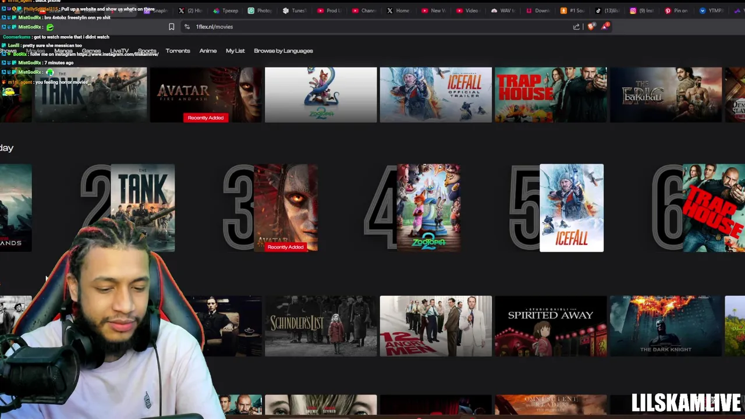Open the New V YouTube browser tab
745x419 pixels.
point(434,10)
